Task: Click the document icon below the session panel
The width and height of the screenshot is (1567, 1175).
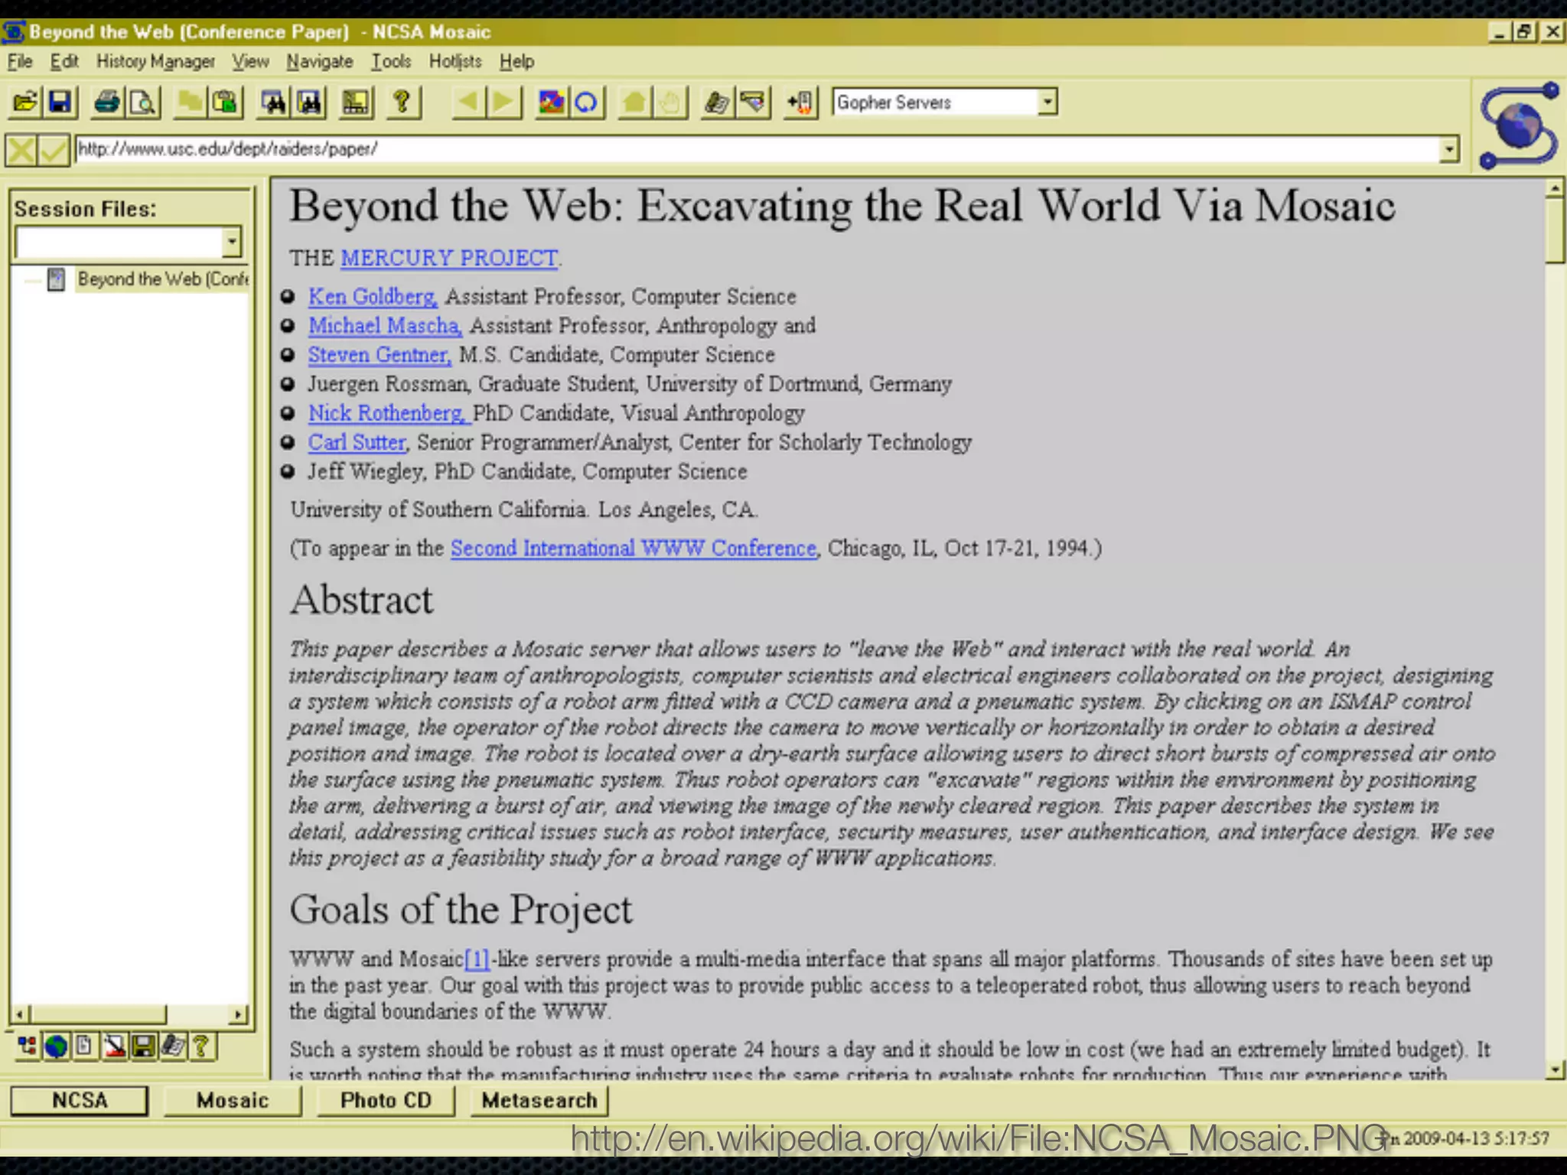Action: click(85, 1046)
